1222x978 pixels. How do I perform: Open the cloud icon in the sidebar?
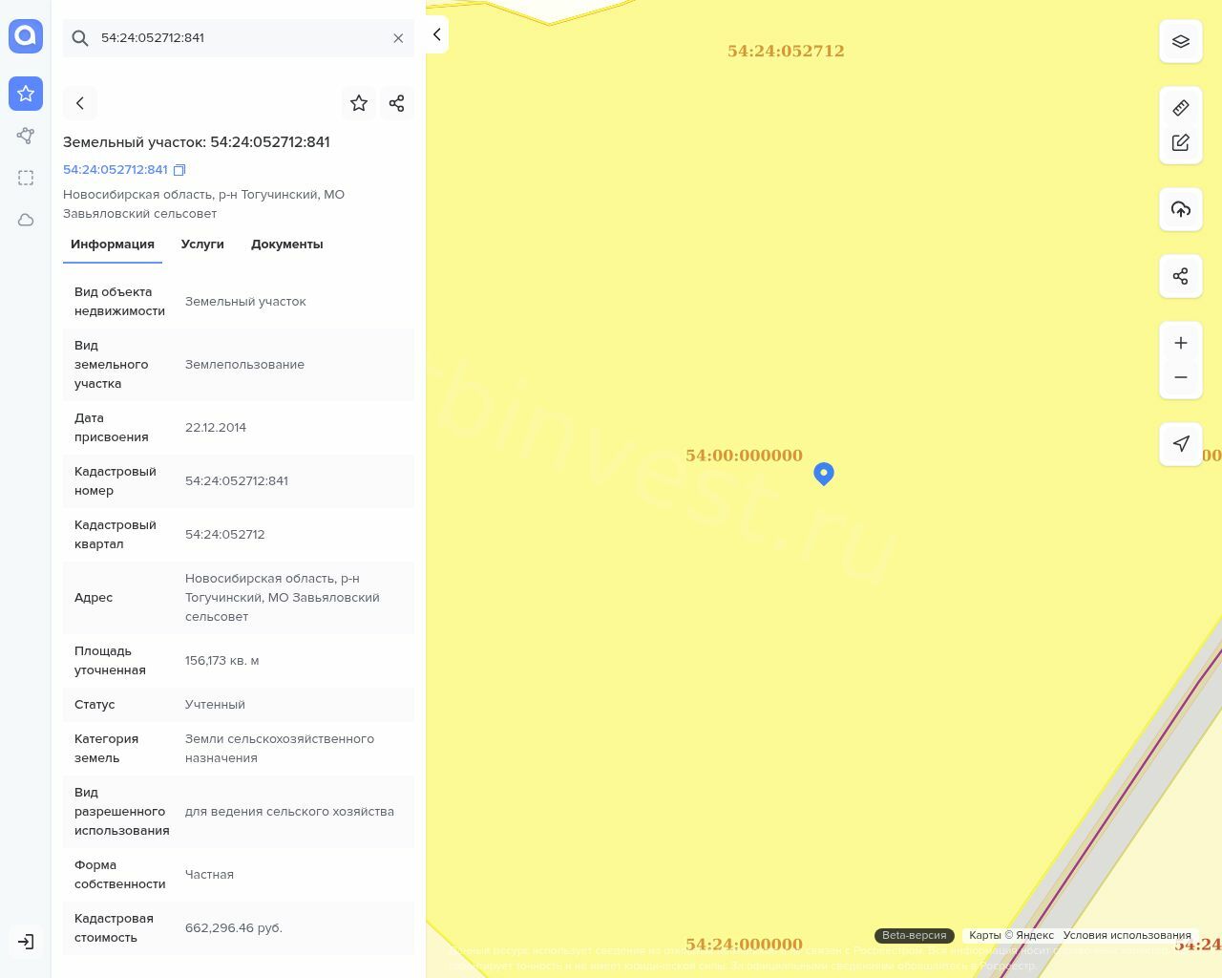point(26,220)
